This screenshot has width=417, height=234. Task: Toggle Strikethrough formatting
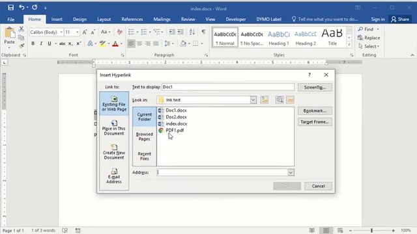pos(63,44)
